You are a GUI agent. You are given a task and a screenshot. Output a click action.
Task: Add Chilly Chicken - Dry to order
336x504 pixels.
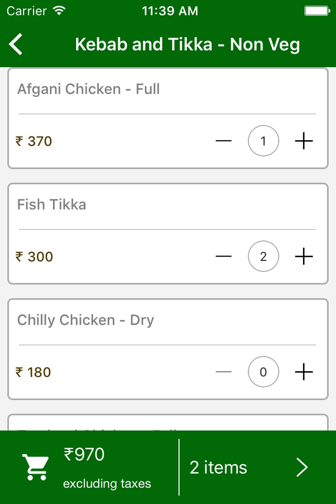304,372
